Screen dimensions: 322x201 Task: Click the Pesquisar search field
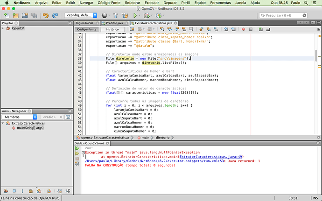(283, 15)
